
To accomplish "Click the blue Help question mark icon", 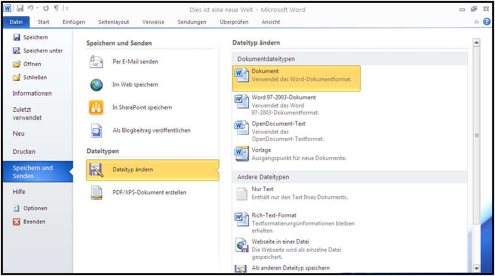I will point(487,21).
